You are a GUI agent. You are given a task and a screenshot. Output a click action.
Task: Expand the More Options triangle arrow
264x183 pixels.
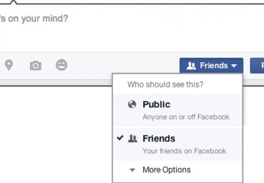132,170
